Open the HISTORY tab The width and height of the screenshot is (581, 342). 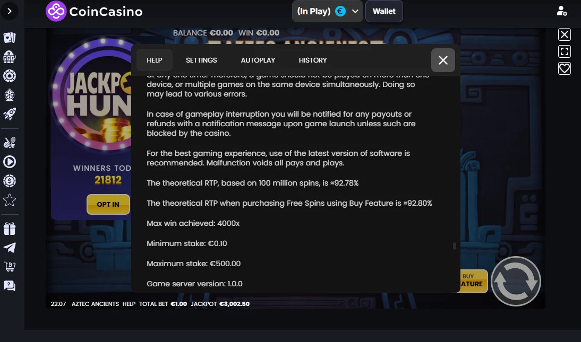313,60
